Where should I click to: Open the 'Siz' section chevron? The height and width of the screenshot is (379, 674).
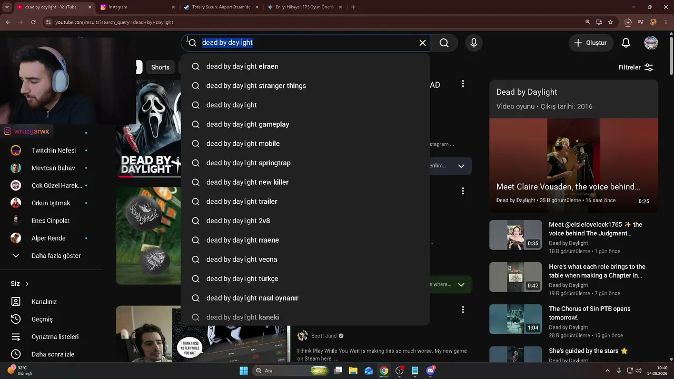pos(27,284)
